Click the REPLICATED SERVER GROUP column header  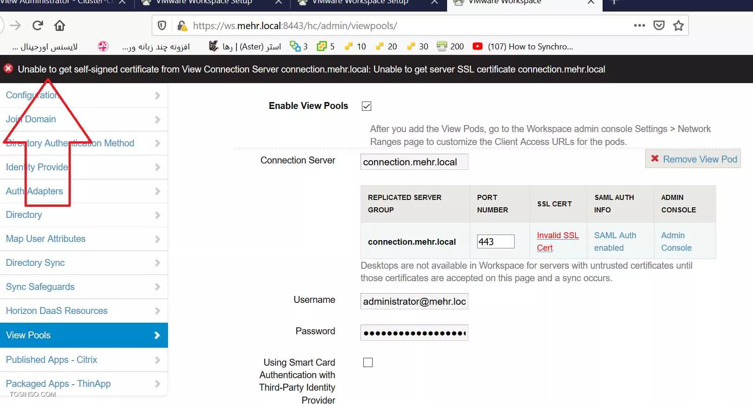[x=415, y=204]
